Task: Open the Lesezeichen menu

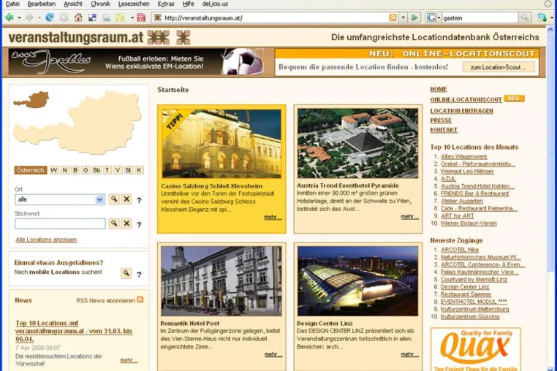Action: (x=134, y=4)
